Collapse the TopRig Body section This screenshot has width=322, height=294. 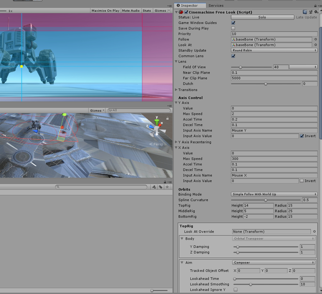click(x=182, y=239)
